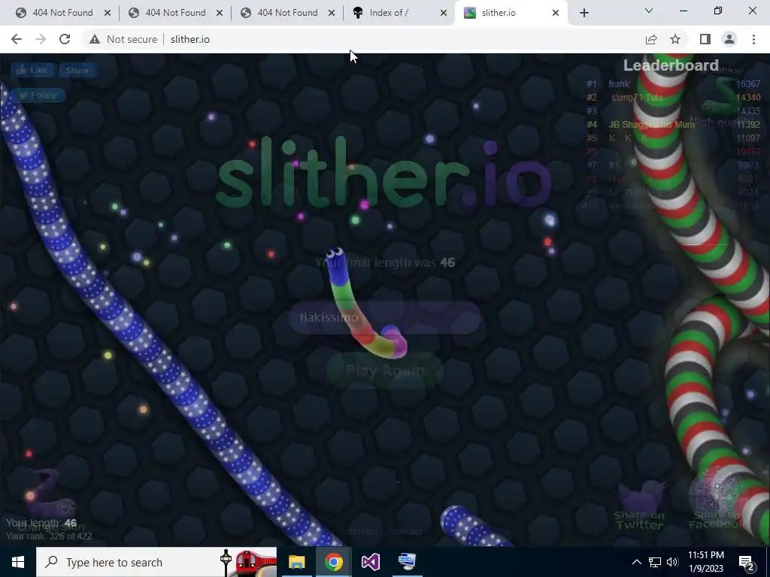Viewport: 770px width, 577px height.
Task: Click the Not secure warning icon
Action: 95,39
